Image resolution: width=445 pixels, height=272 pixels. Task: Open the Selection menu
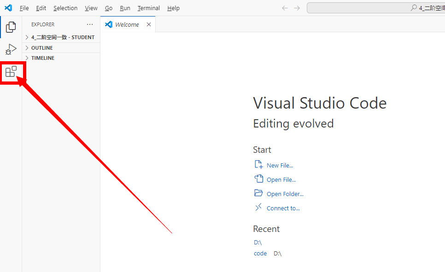tap(65, 8)
